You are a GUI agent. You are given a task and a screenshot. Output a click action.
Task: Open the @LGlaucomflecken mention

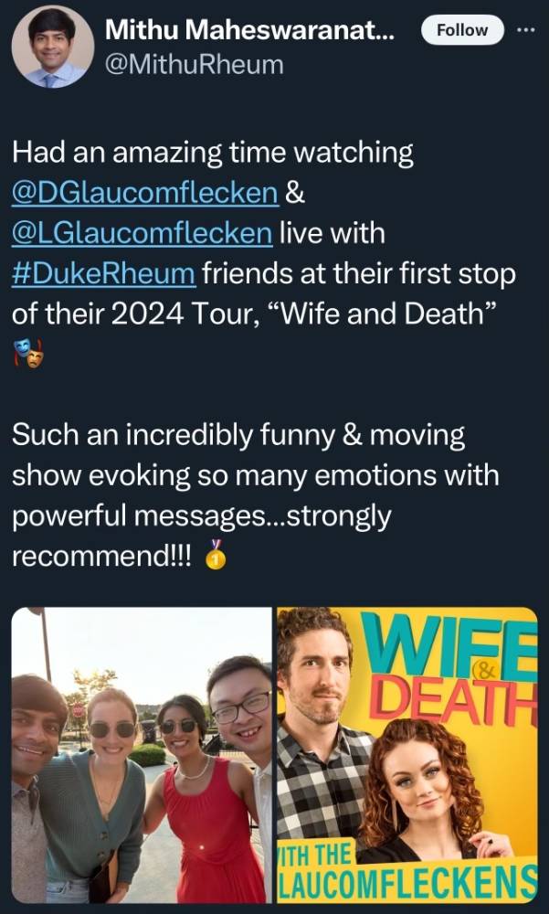143,234
